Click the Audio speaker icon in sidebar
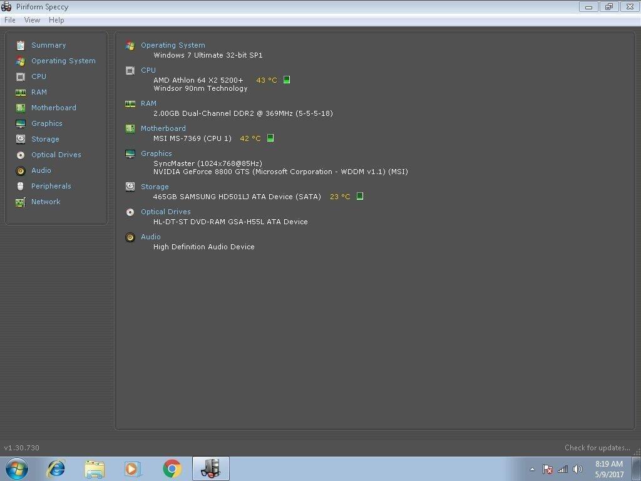 pyautogui.click(x=21, y=170)
